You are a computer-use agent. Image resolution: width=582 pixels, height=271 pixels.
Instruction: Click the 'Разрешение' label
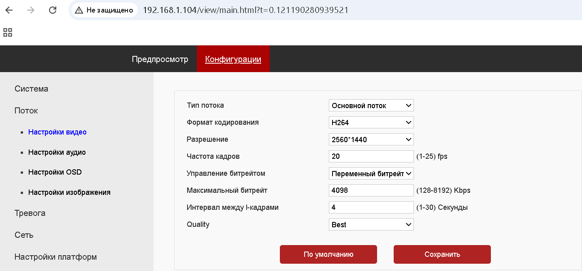click(x=207, y=139)
